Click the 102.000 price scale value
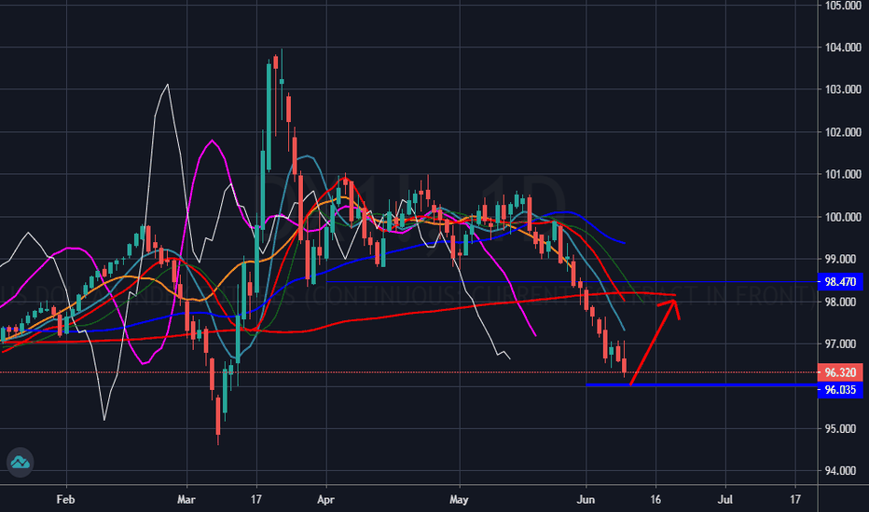Viewport: 869px width, 512px height. click(x=843, y=132)
